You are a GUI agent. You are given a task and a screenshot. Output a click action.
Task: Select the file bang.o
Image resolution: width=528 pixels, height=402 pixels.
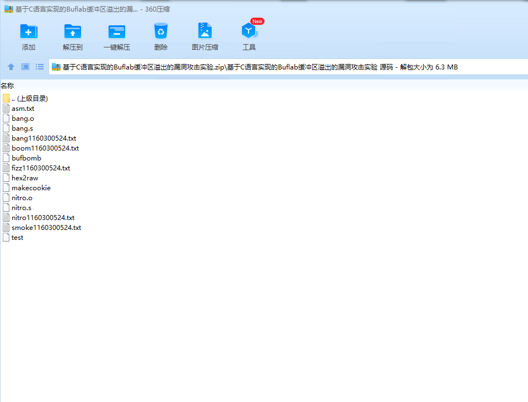tap(23, 118)
